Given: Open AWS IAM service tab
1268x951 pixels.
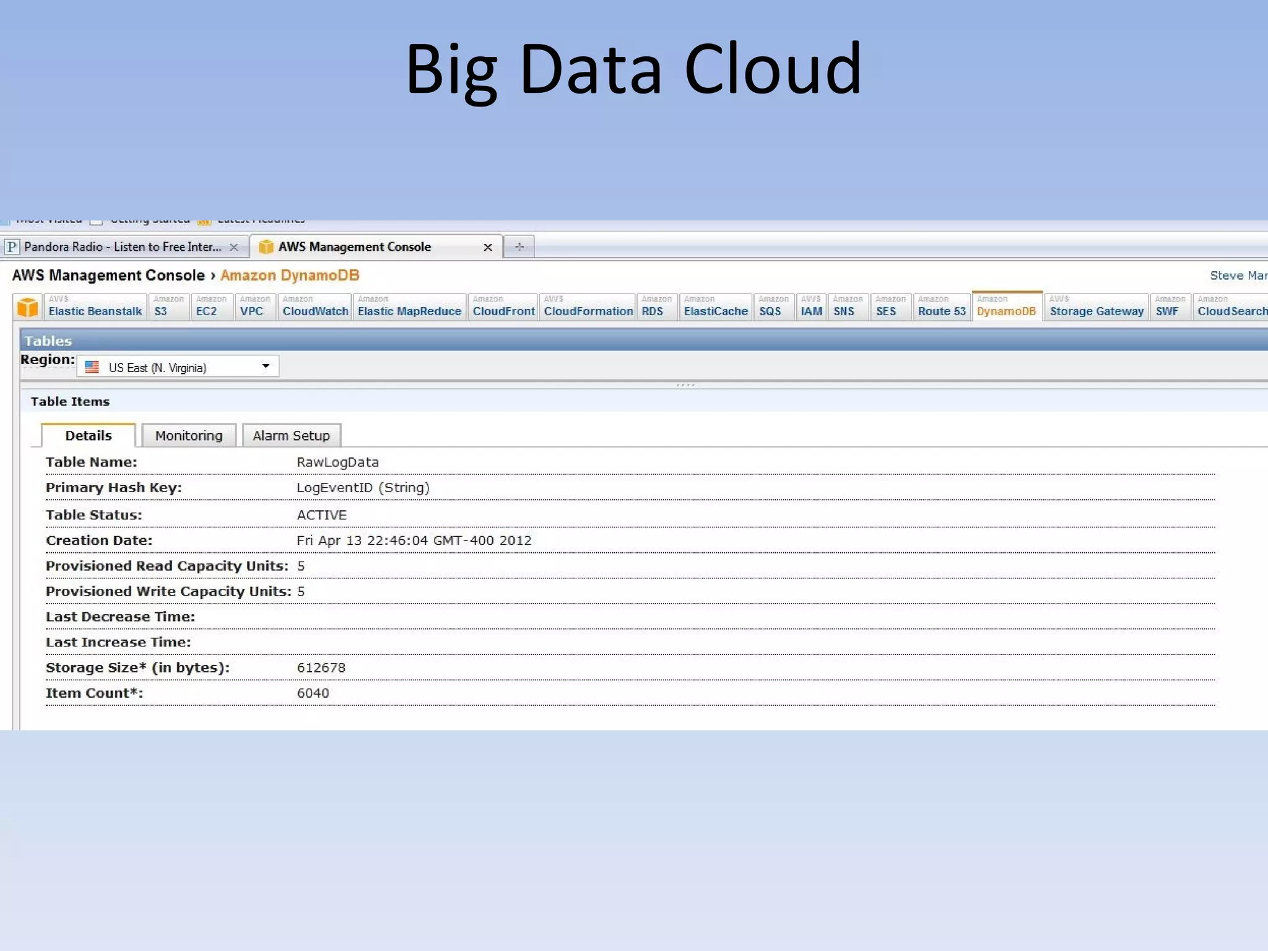Looking at the screenshot, I should (811, 306).
